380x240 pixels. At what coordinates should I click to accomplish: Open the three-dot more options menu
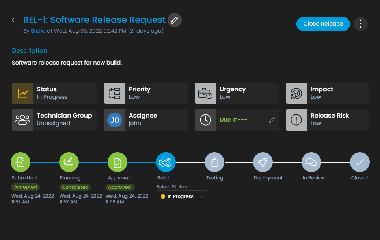click(360, 24)
